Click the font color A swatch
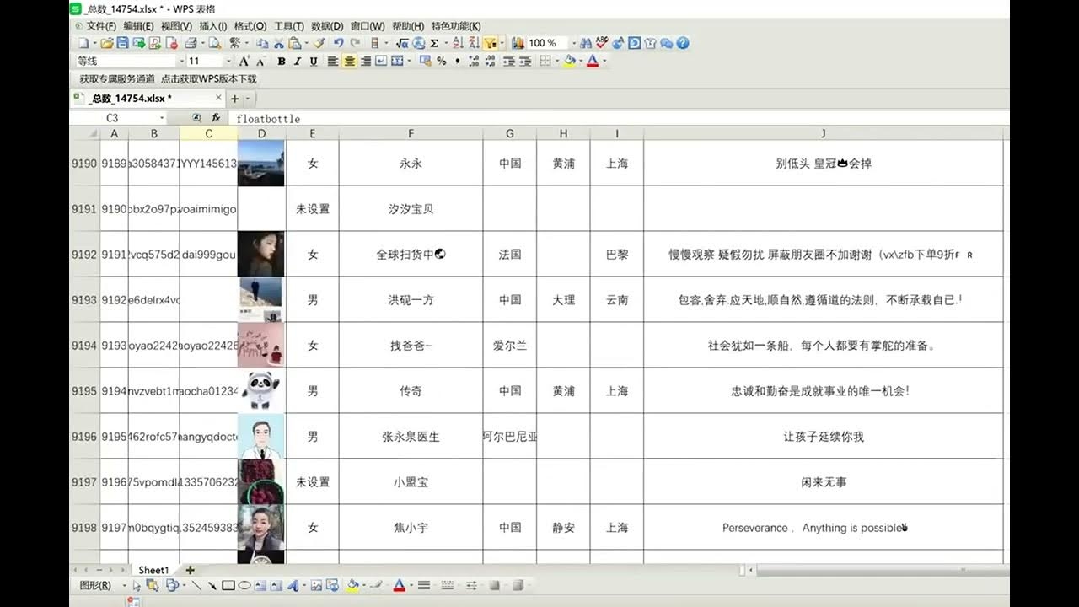This screenshot has width=1079, height=607. click(x=590, y=61)
